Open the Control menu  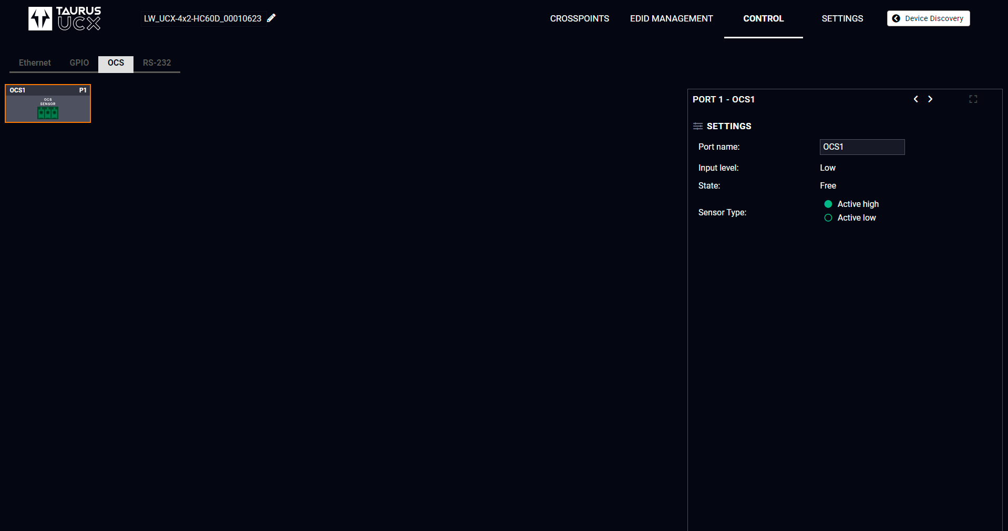click(x=763, y=18)
